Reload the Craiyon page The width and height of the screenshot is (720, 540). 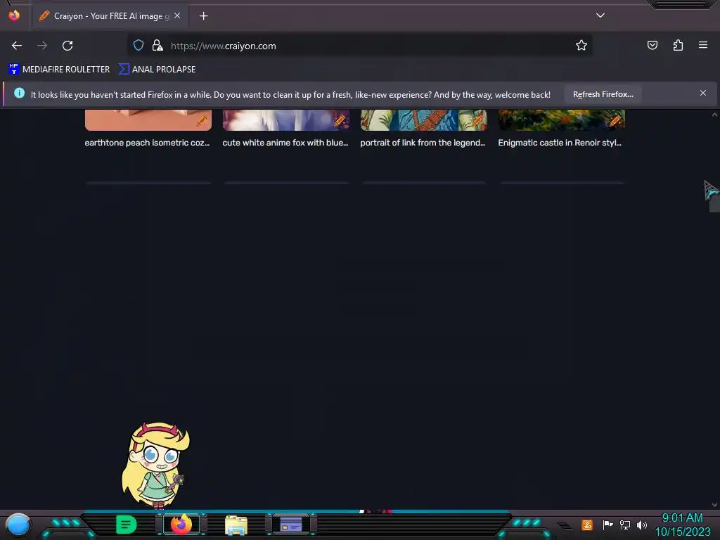pos(67,46)
